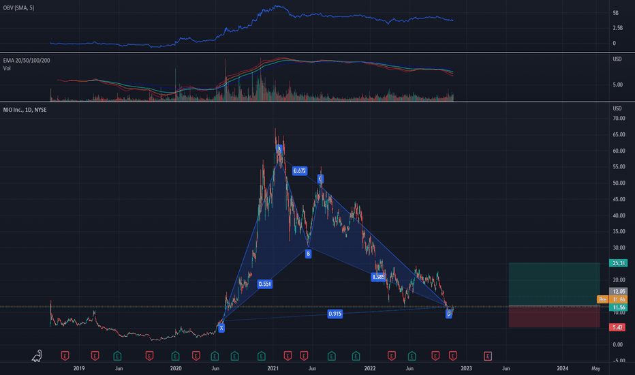Image resolution: width=635 pixels, height=375 pixels.
Task: Click the orange 11.86 pre-market price label
Action: click(619, 299)
